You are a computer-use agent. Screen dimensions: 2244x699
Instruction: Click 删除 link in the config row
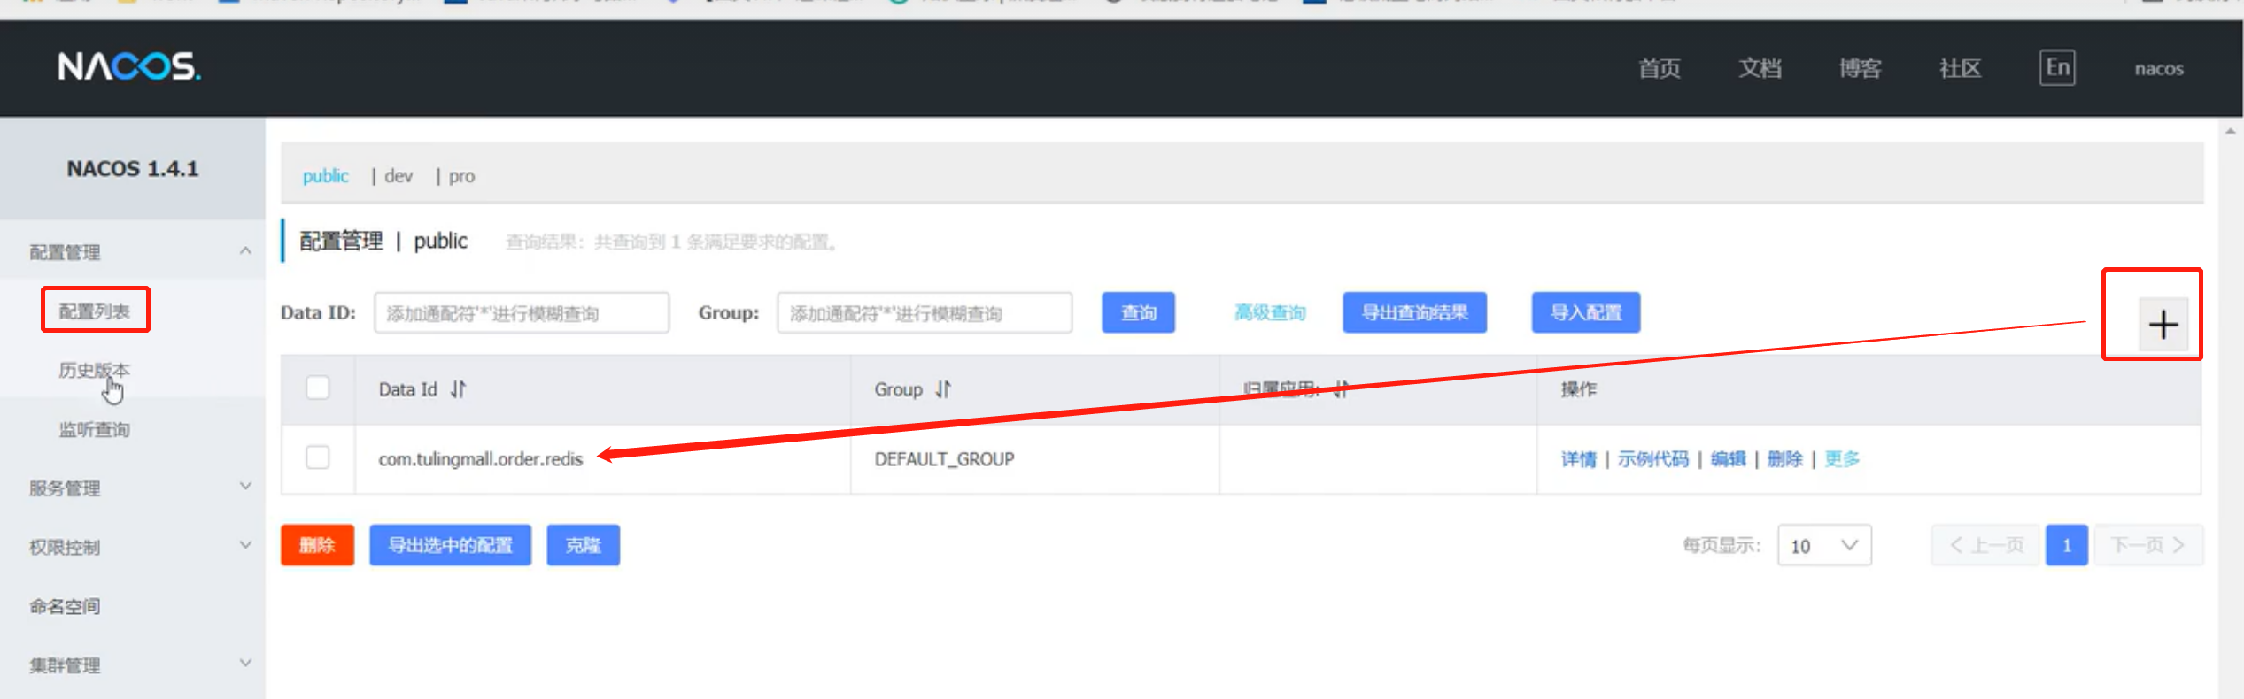[1784, 458]
